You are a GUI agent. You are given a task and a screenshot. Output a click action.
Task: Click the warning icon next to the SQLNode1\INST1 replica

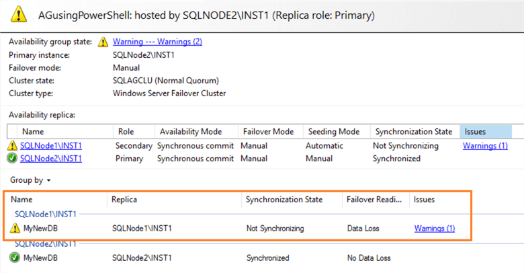[x=13, y=146]
